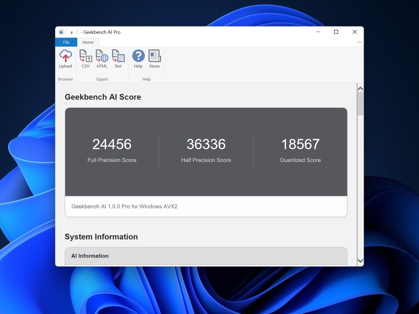Open the Quick Access Toolbar dropdown
Screen dimensions: 419x314
[x=71, y=32]
